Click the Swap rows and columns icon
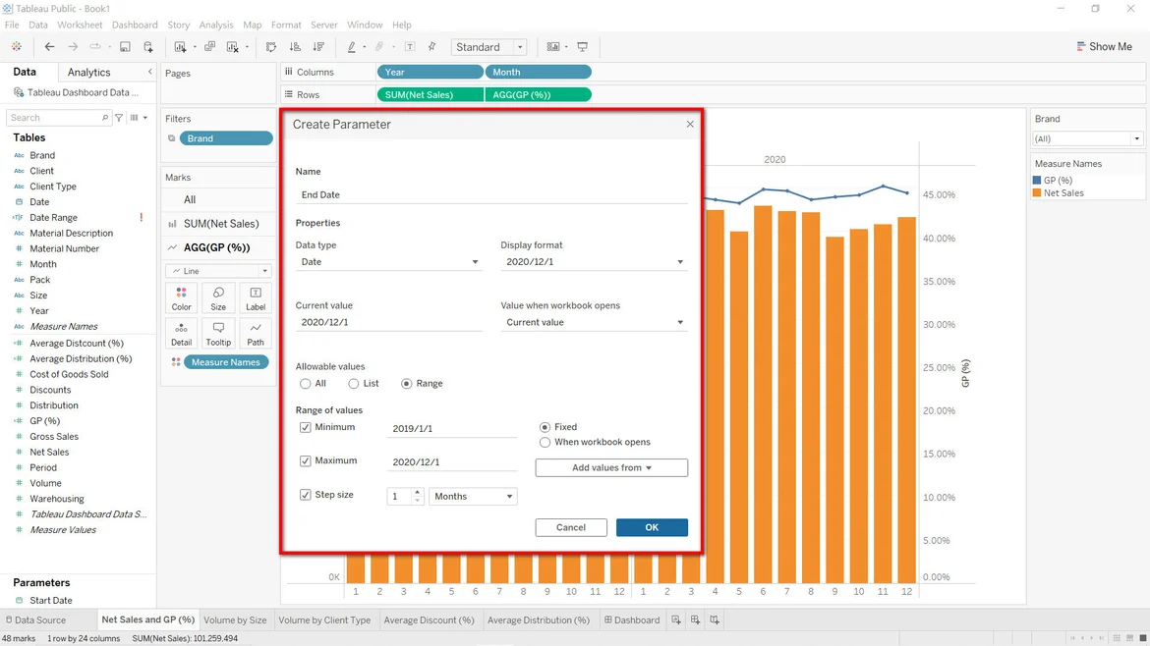The height and width of the screenshot is (646, 1150). pyautogui.click(x=271, y=47)
